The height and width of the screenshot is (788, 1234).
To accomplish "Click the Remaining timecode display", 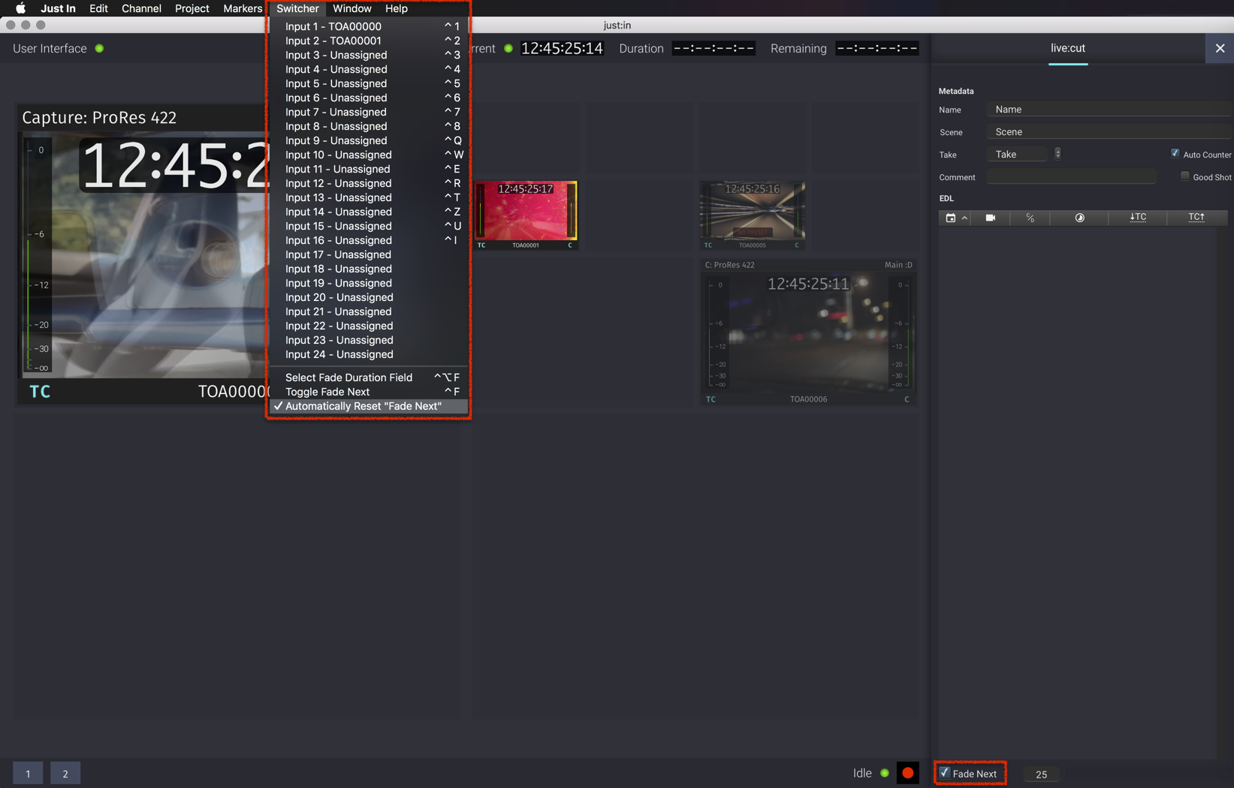I will [877, 48].
